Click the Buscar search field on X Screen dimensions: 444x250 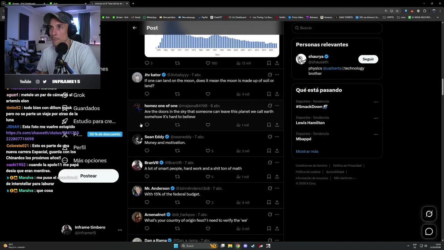pos(337,28)
